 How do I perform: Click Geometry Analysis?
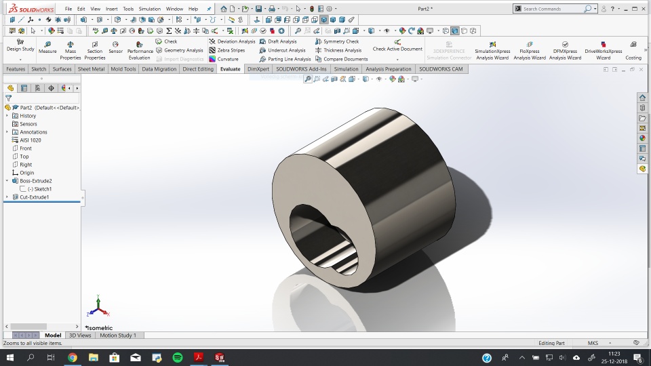pos(179,50)
